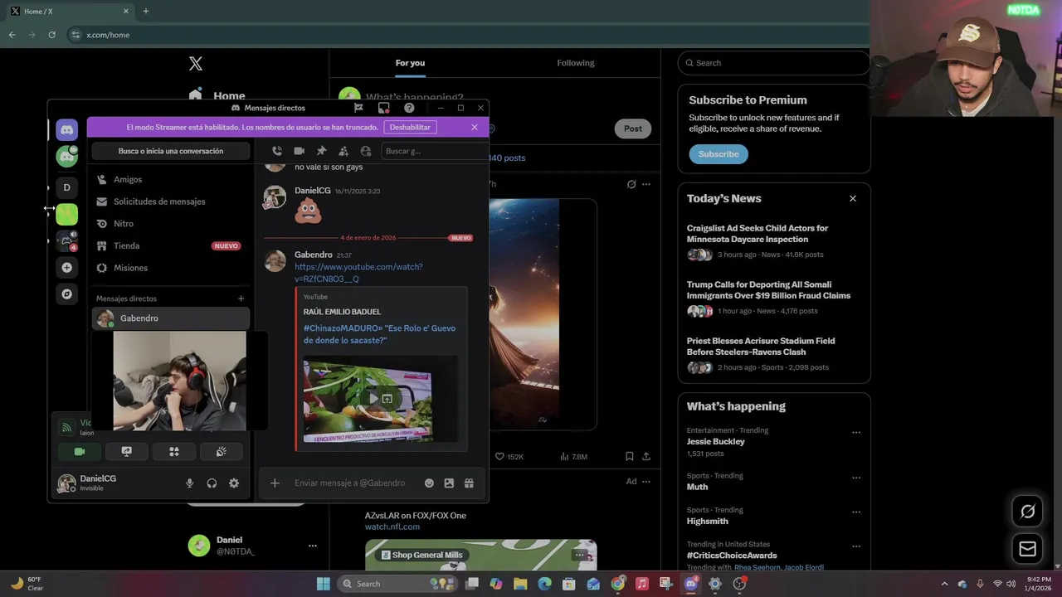Bookmark the X post with bookmark icon

[630, 457]
